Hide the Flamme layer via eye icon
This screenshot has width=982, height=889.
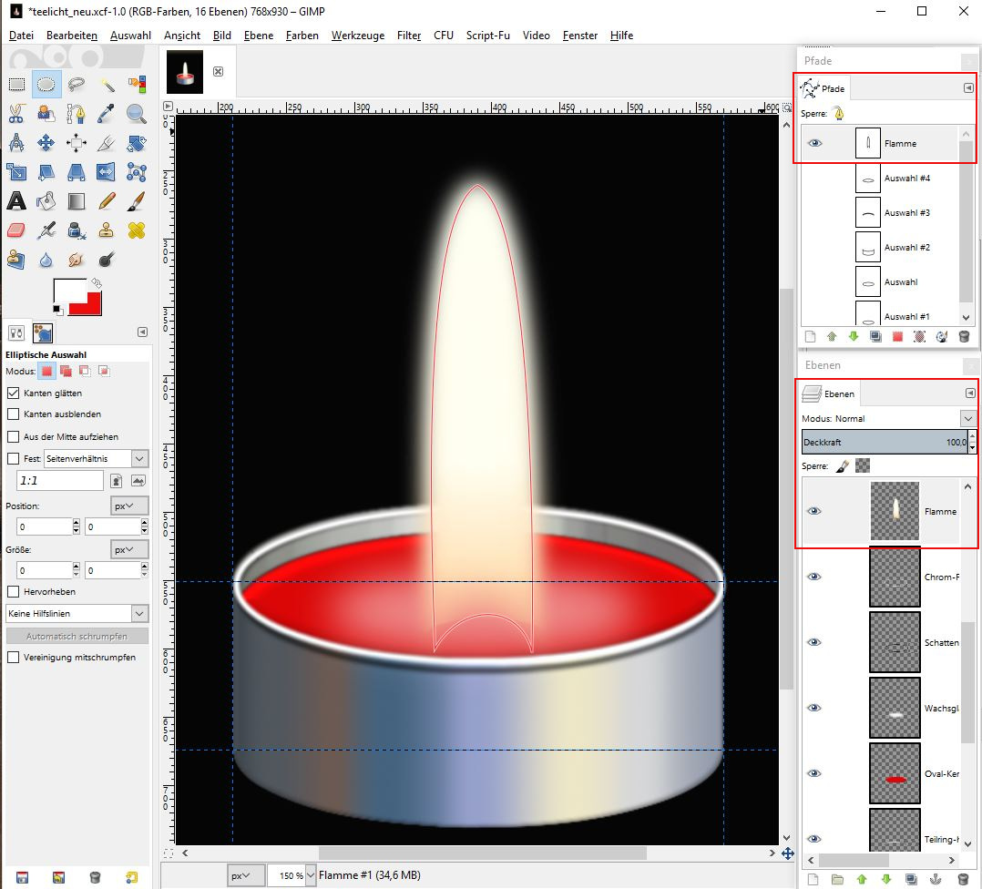814,511
